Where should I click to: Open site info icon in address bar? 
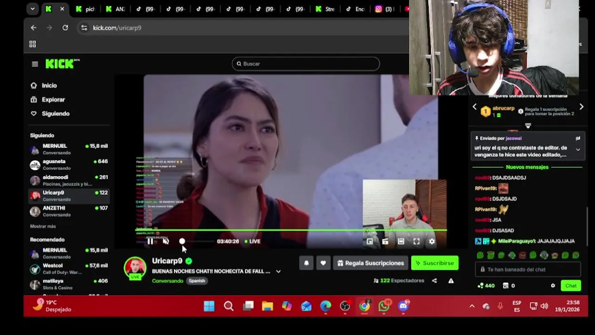tap(84, 28)
